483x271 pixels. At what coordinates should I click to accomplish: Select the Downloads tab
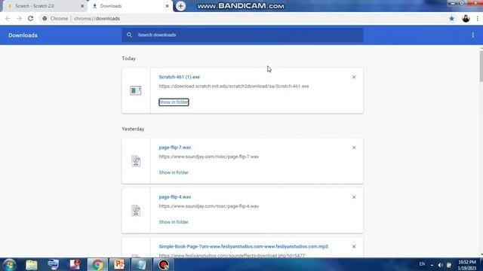point(130,6)
